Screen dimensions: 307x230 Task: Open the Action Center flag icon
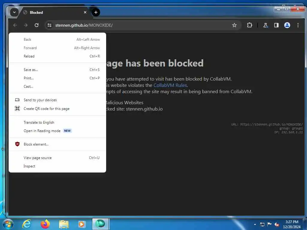click(270, 224)
